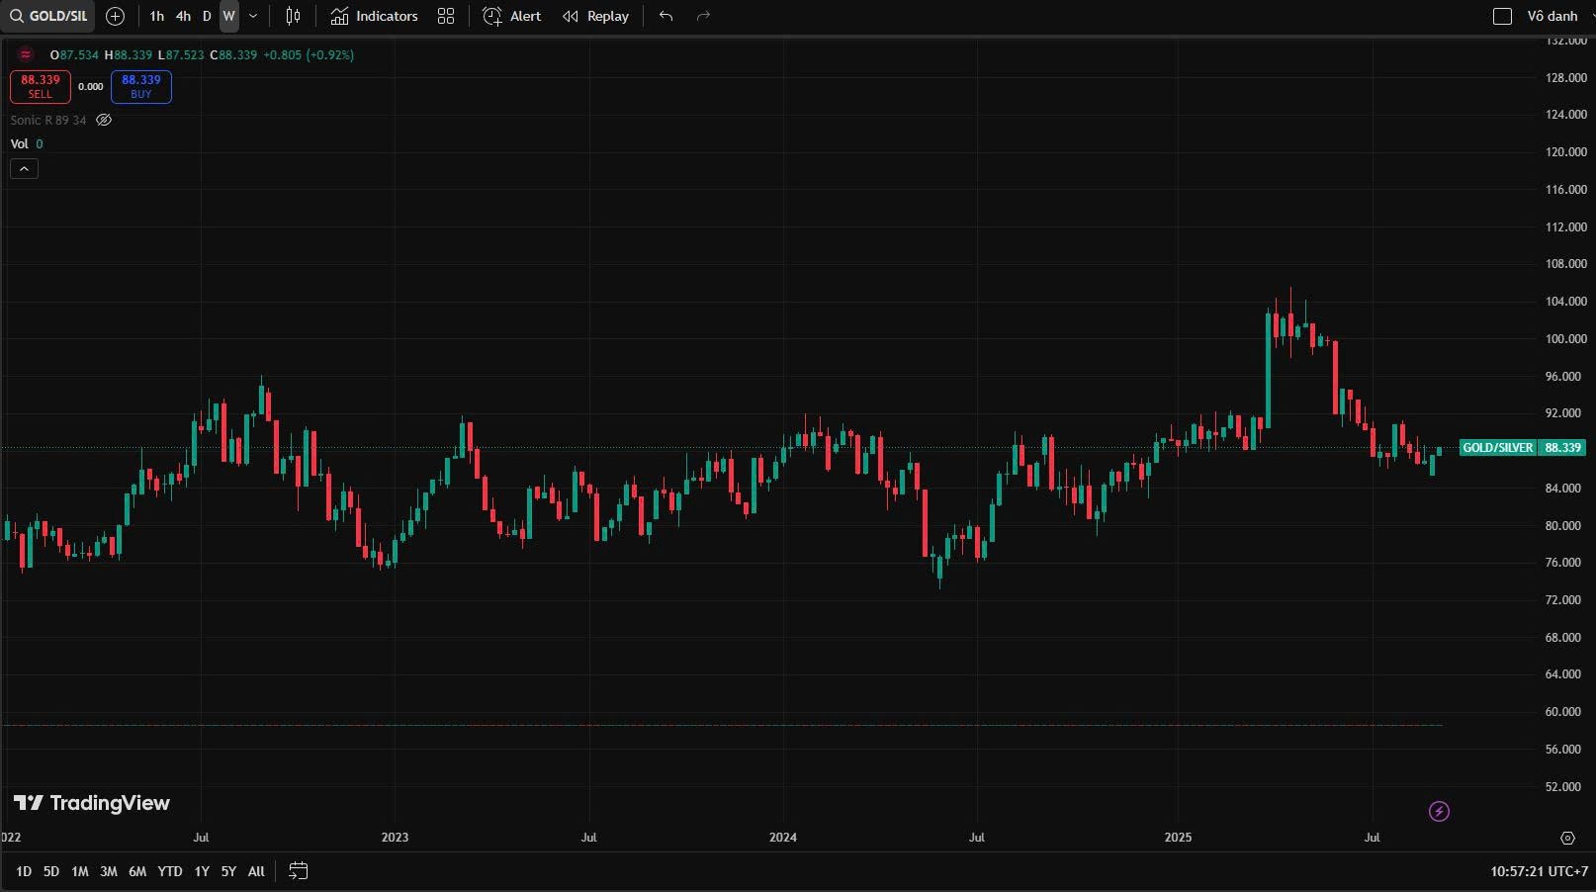Open the timezone menu at 10:57:21 UTC+7
The height and width of the screenshot is (892, 1596).
[1539, 871]
